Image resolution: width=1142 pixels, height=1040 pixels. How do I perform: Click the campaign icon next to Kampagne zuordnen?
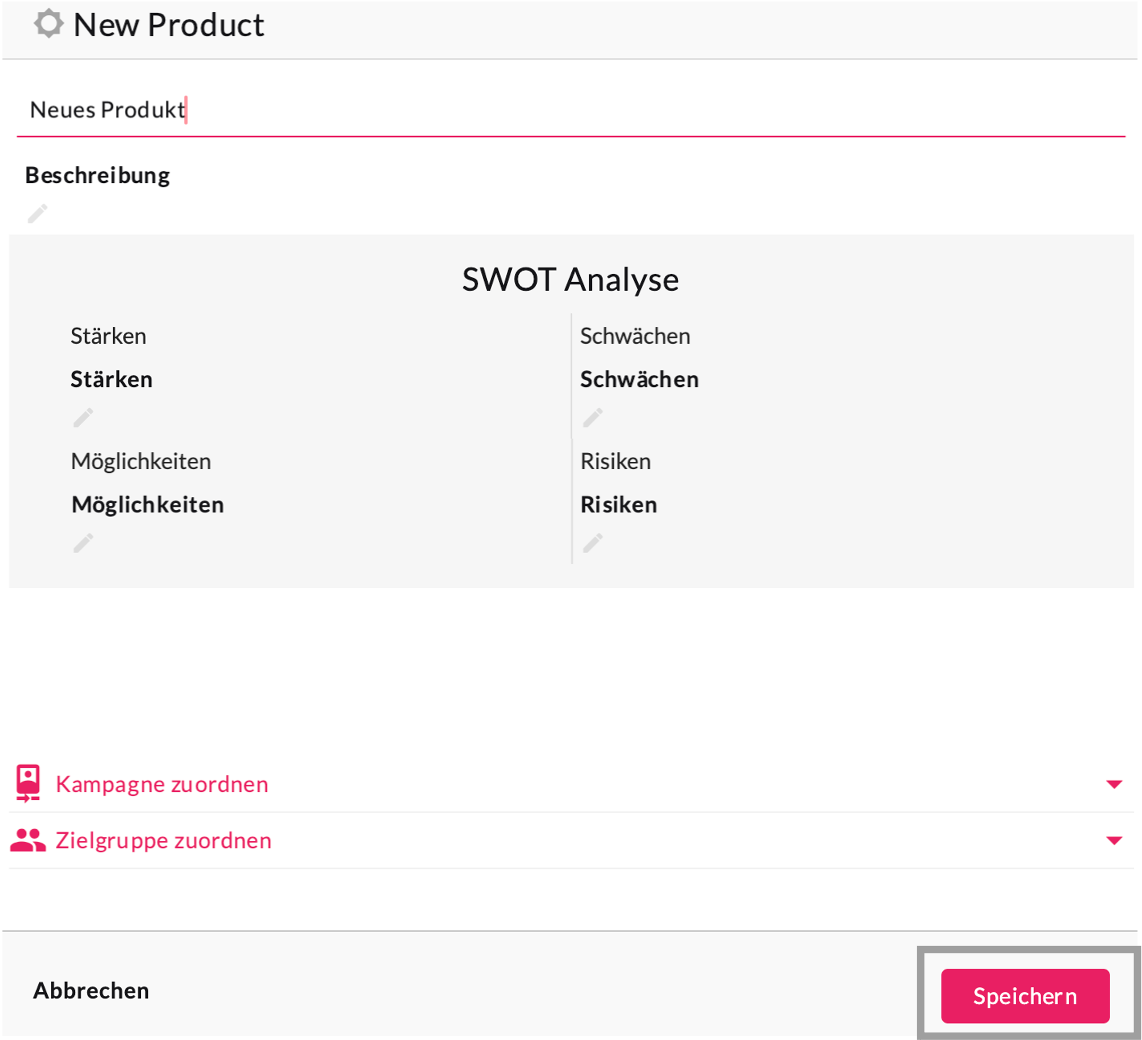pyautogui.click(x=28, y=783)
